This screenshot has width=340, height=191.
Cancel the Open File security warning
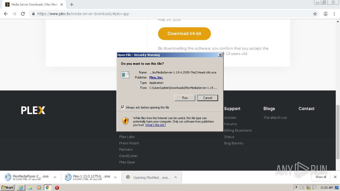pyautogui.click(x=208, y=98)
